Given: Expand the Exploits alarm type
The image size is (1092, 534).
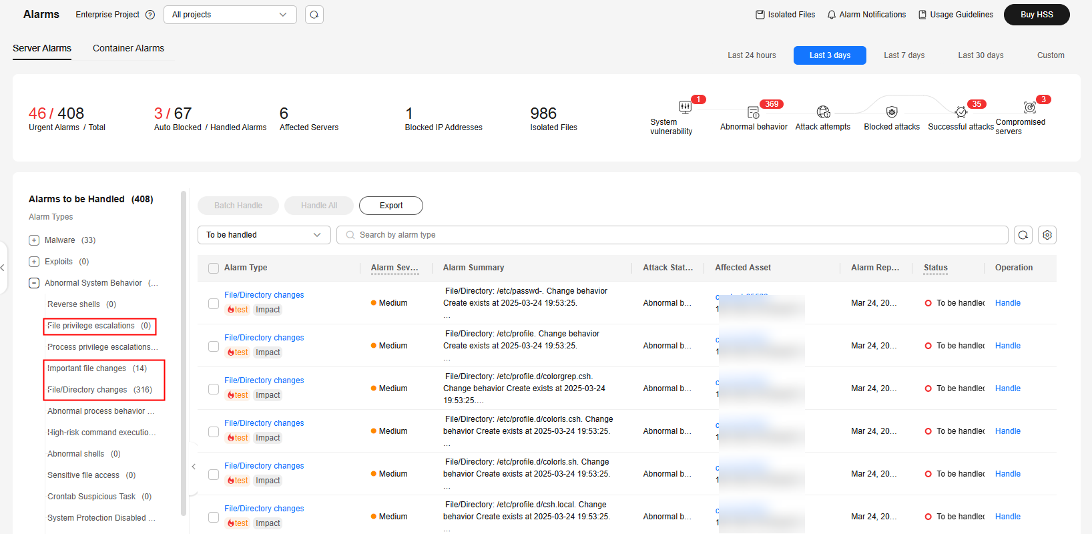Looking at the screenshot, I should point(34,262).
